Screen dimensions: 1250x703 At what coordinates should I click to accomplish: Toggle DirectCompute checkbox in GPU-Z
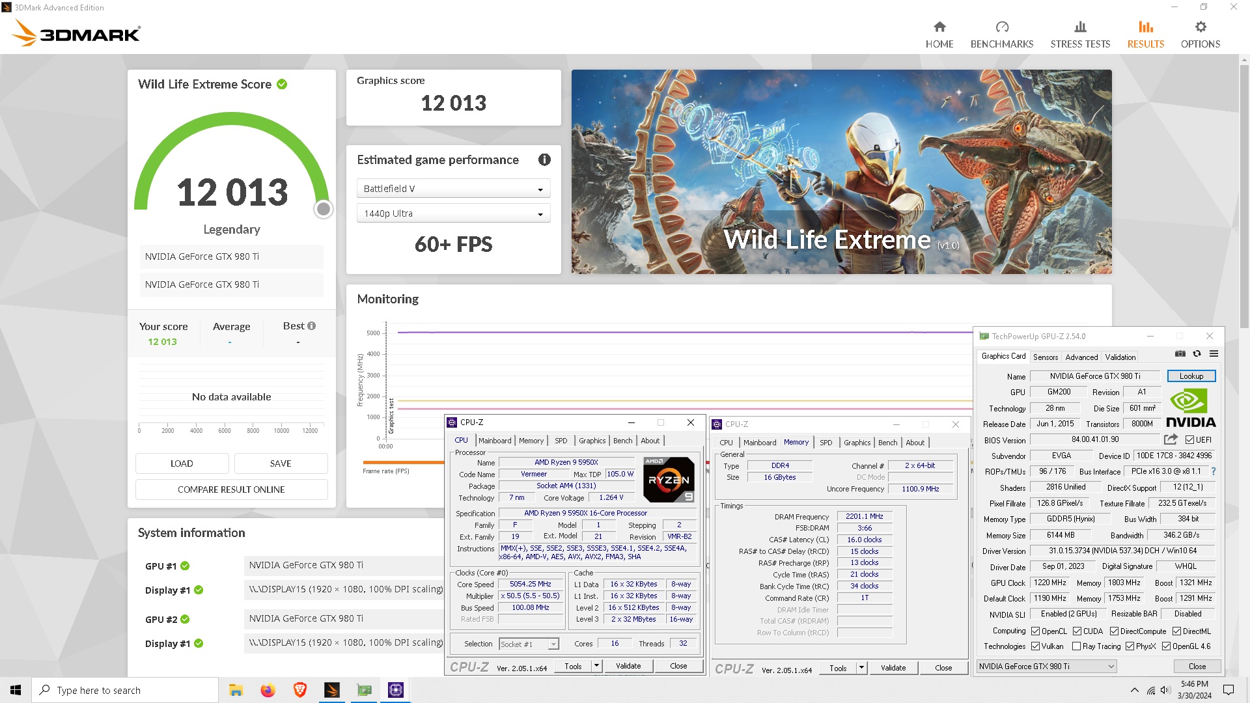click(x=1114, y=631)
